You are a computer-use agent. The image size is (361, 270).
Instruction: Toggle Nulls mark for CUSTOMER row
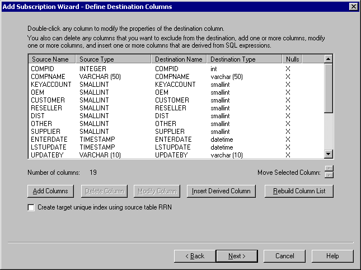[x=288, y=100]
